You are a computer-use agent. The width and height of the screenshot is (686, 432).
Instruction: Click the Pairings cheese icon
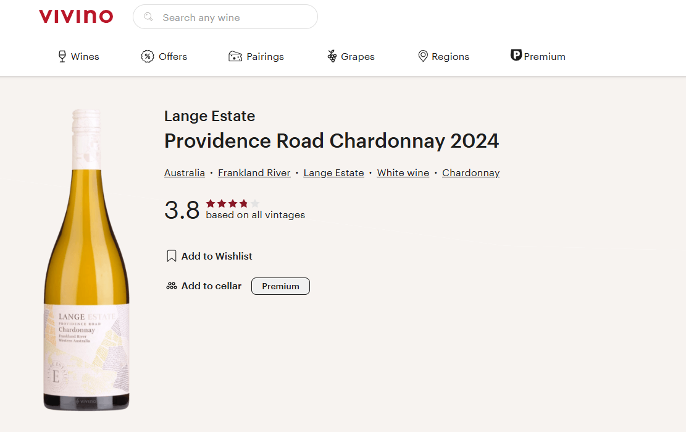(x=235, y=57)
